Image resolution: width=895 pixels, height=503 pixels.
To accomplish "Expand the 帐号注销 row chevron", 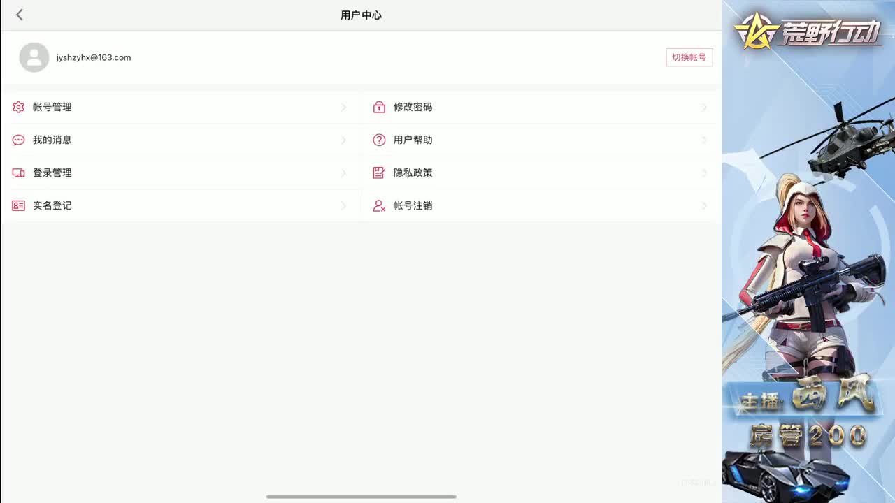I will 704,205.
